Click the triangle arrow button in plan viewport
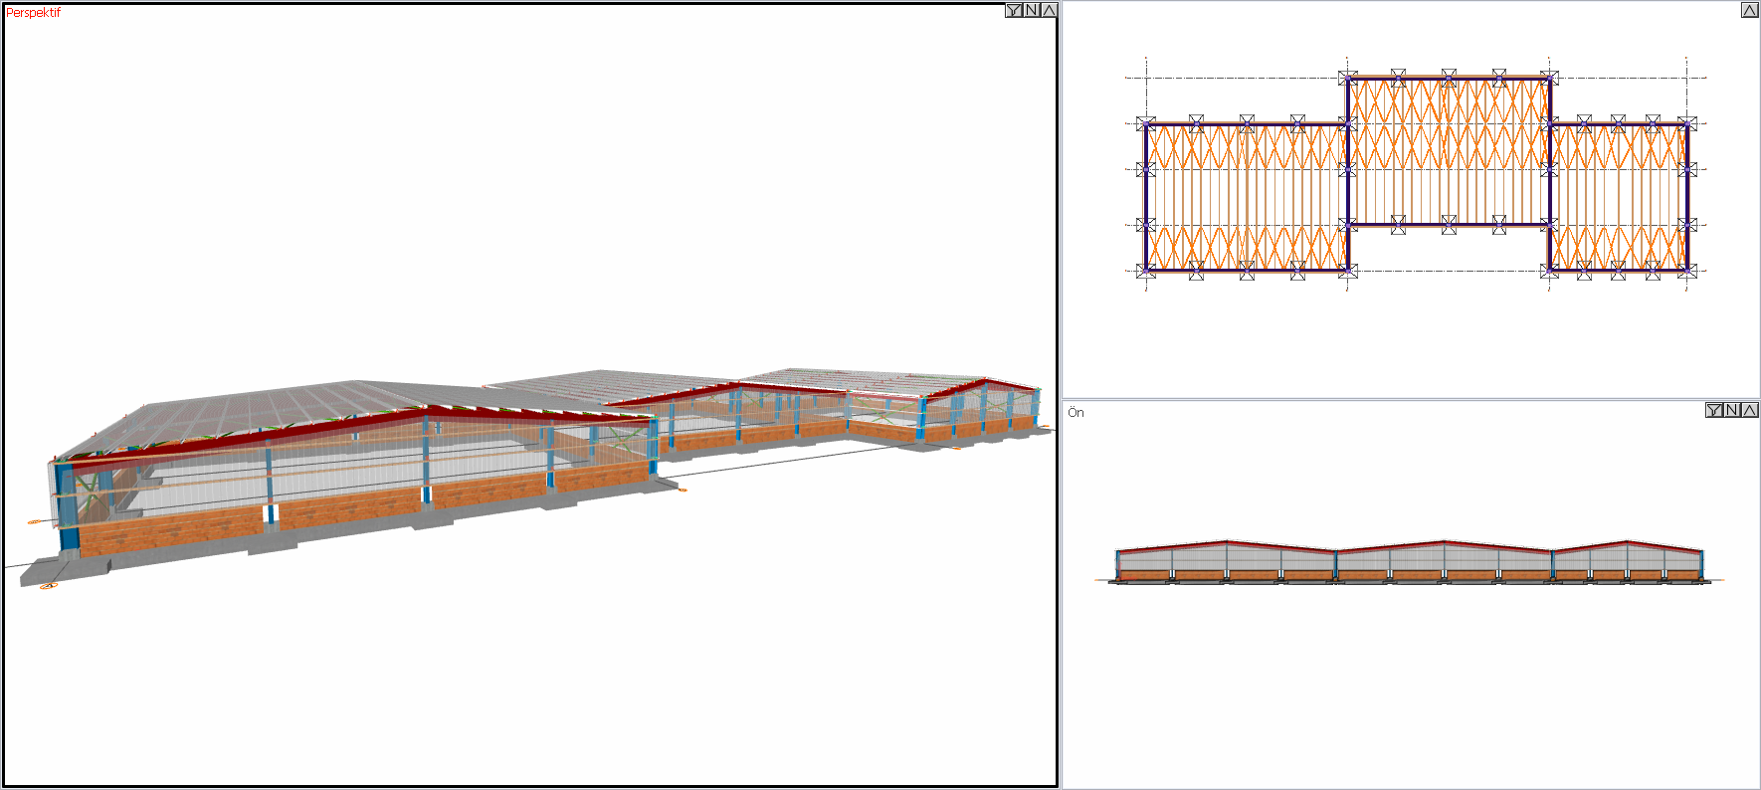This screenshot has width=1761, height=790. pos(1749,10)
